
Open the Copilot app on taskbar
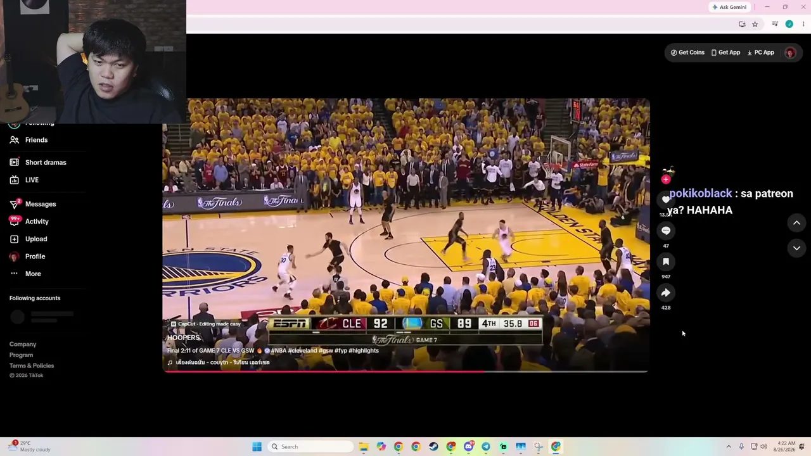coord(381,446)
